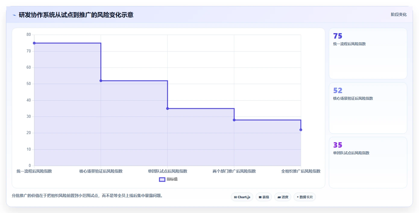Click the 表格 tag chip

264,197
